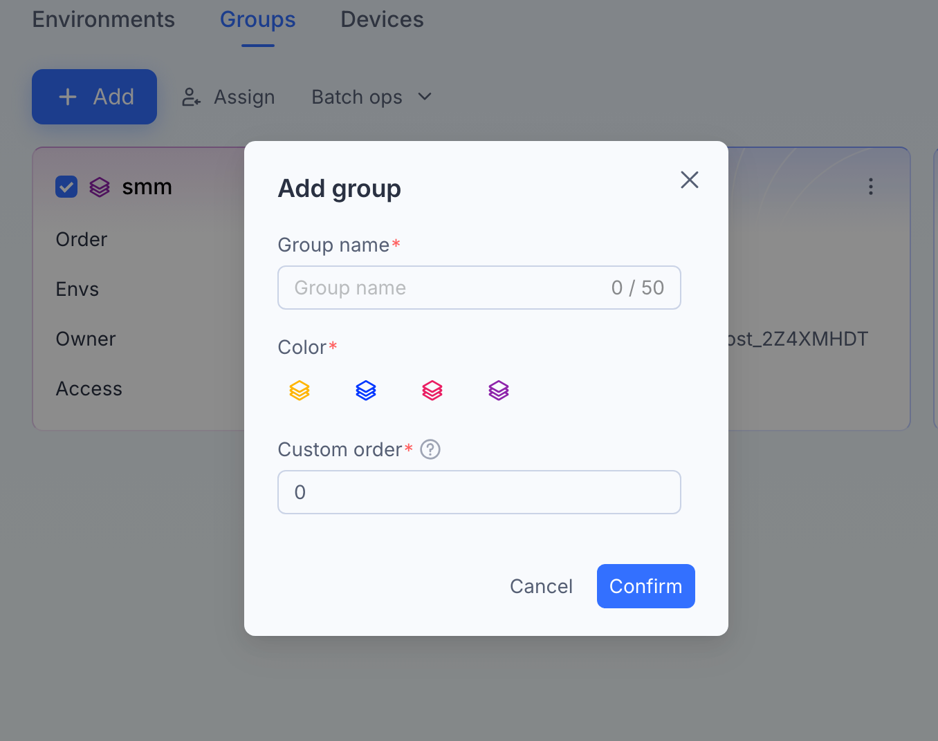This screenshot has width=938, height=741.
Task: Click the purple layers icon beside smm
Action: (100, 187)
